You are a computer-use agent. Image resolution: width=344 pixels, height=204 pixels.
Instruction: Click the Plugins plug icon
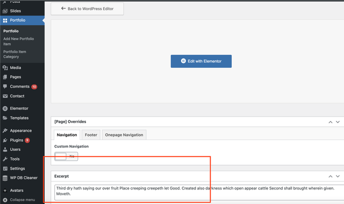coord(5,140)
